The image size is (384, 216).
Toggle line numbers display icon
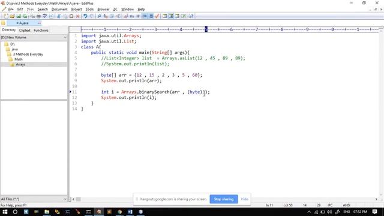[x=151, y=16]
